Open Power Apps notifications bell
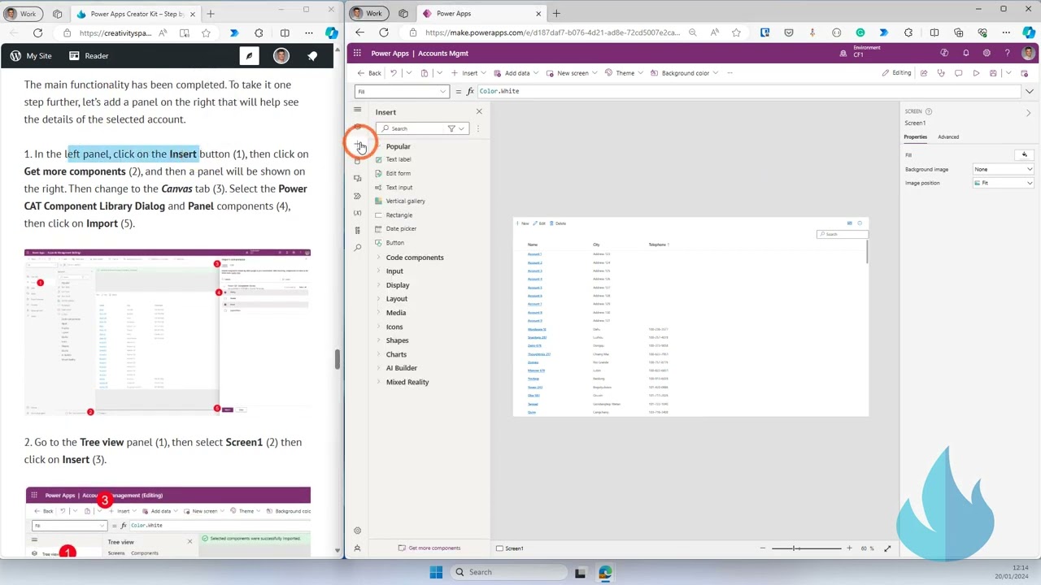The width and height of the screenshot is (1041, 585). [965, 53]
